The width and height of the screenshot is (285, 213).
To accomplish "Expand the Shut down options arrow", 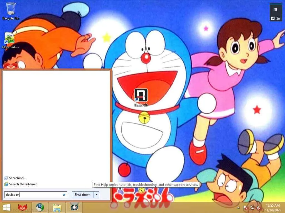I will [x=96, y=195].
